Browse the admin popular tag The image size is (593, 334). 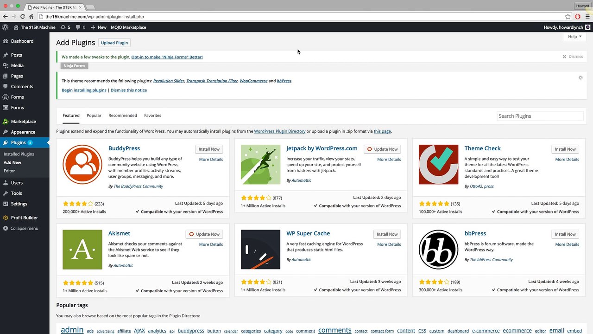pyautogui.click(x=72, y=330)
